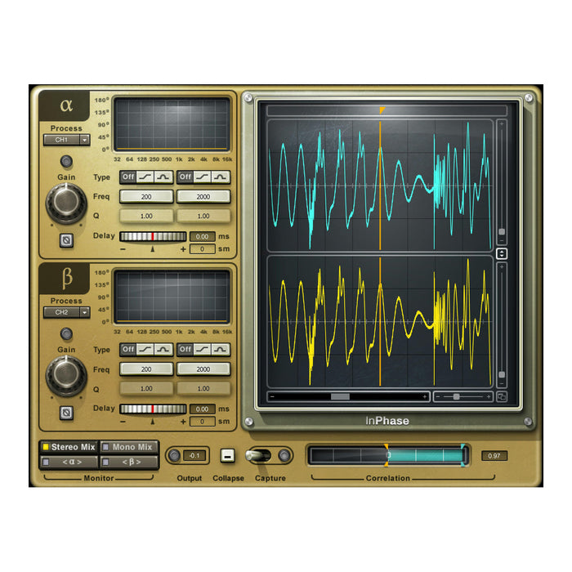This screenshot has width=572, height=572.
Task: Select shelf filter type for alpha band two
Action: point(203,177)
